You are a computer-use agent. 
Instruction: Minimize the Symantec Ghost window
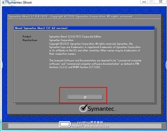144,2
